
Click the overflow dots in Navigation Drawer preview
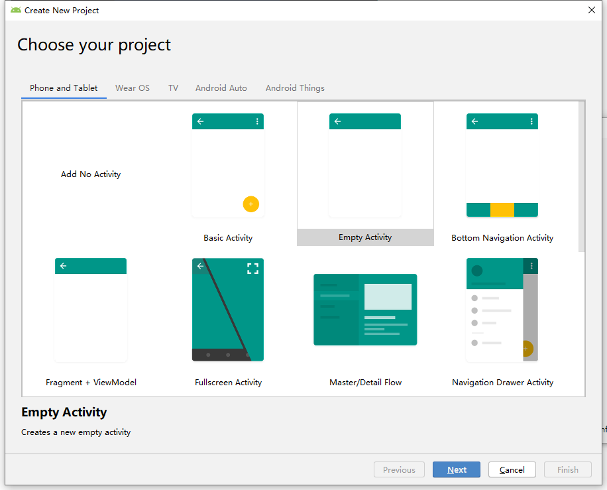pos(531,266)
